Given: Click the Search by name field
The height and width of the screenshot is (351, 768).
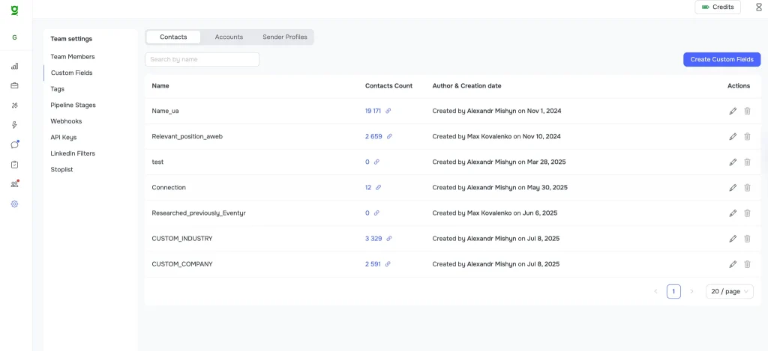Looking at the screenshot, I should click(x=202, y=59).
